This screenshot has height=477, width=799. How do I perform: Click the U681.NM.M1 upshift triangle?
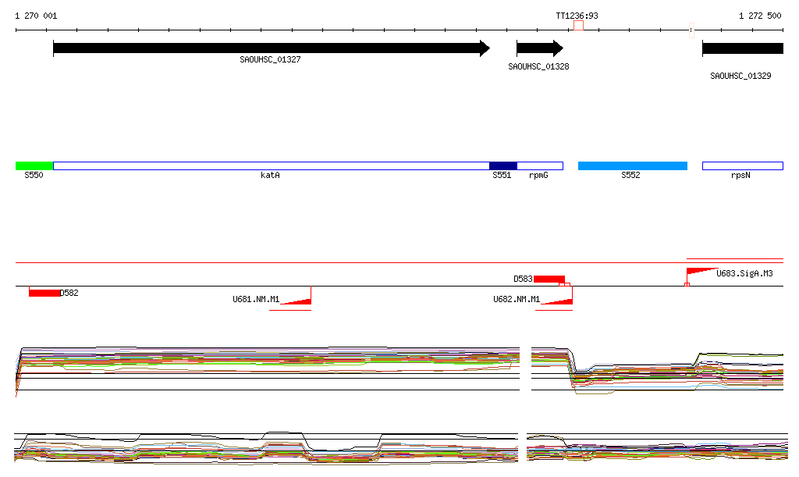296,301
